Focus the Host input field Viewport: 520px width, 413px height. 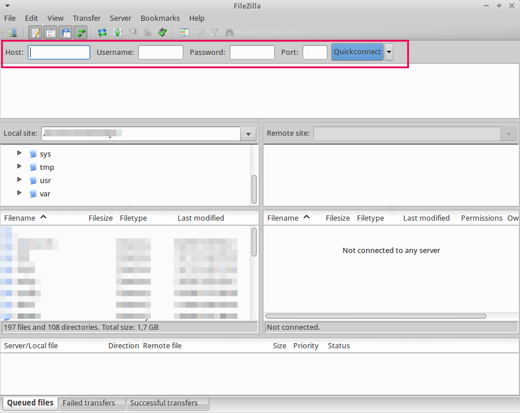coord(59,53)
